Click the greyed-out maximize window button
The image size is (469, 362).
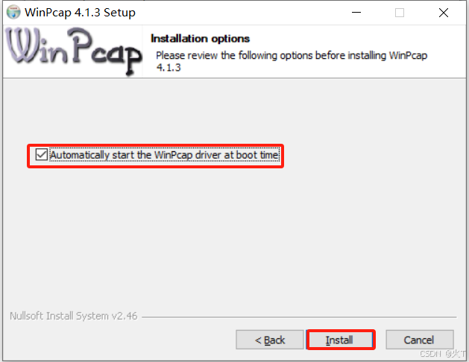click(x=400, y=13)
